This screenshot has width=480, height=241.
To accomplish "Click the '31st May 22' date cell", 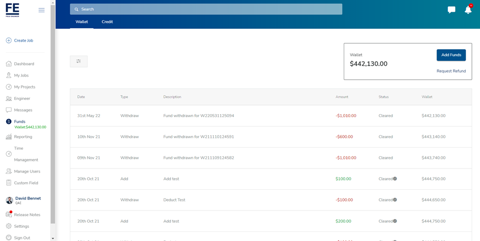I will pos(89,116).
